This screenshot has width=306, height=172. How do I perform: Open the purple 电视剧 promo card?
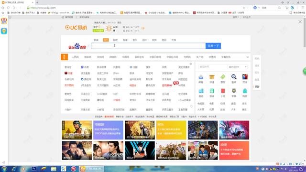pos(108,130)
